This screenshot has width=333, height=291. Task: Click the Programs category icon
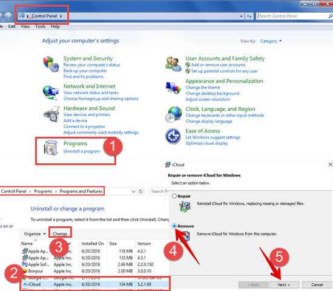coord(51,148)
